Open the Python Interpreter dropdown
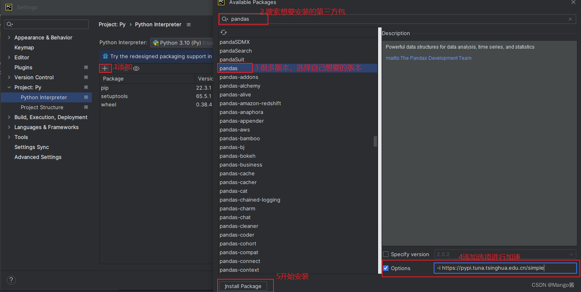The image size is (581, 292). [182, 43]
